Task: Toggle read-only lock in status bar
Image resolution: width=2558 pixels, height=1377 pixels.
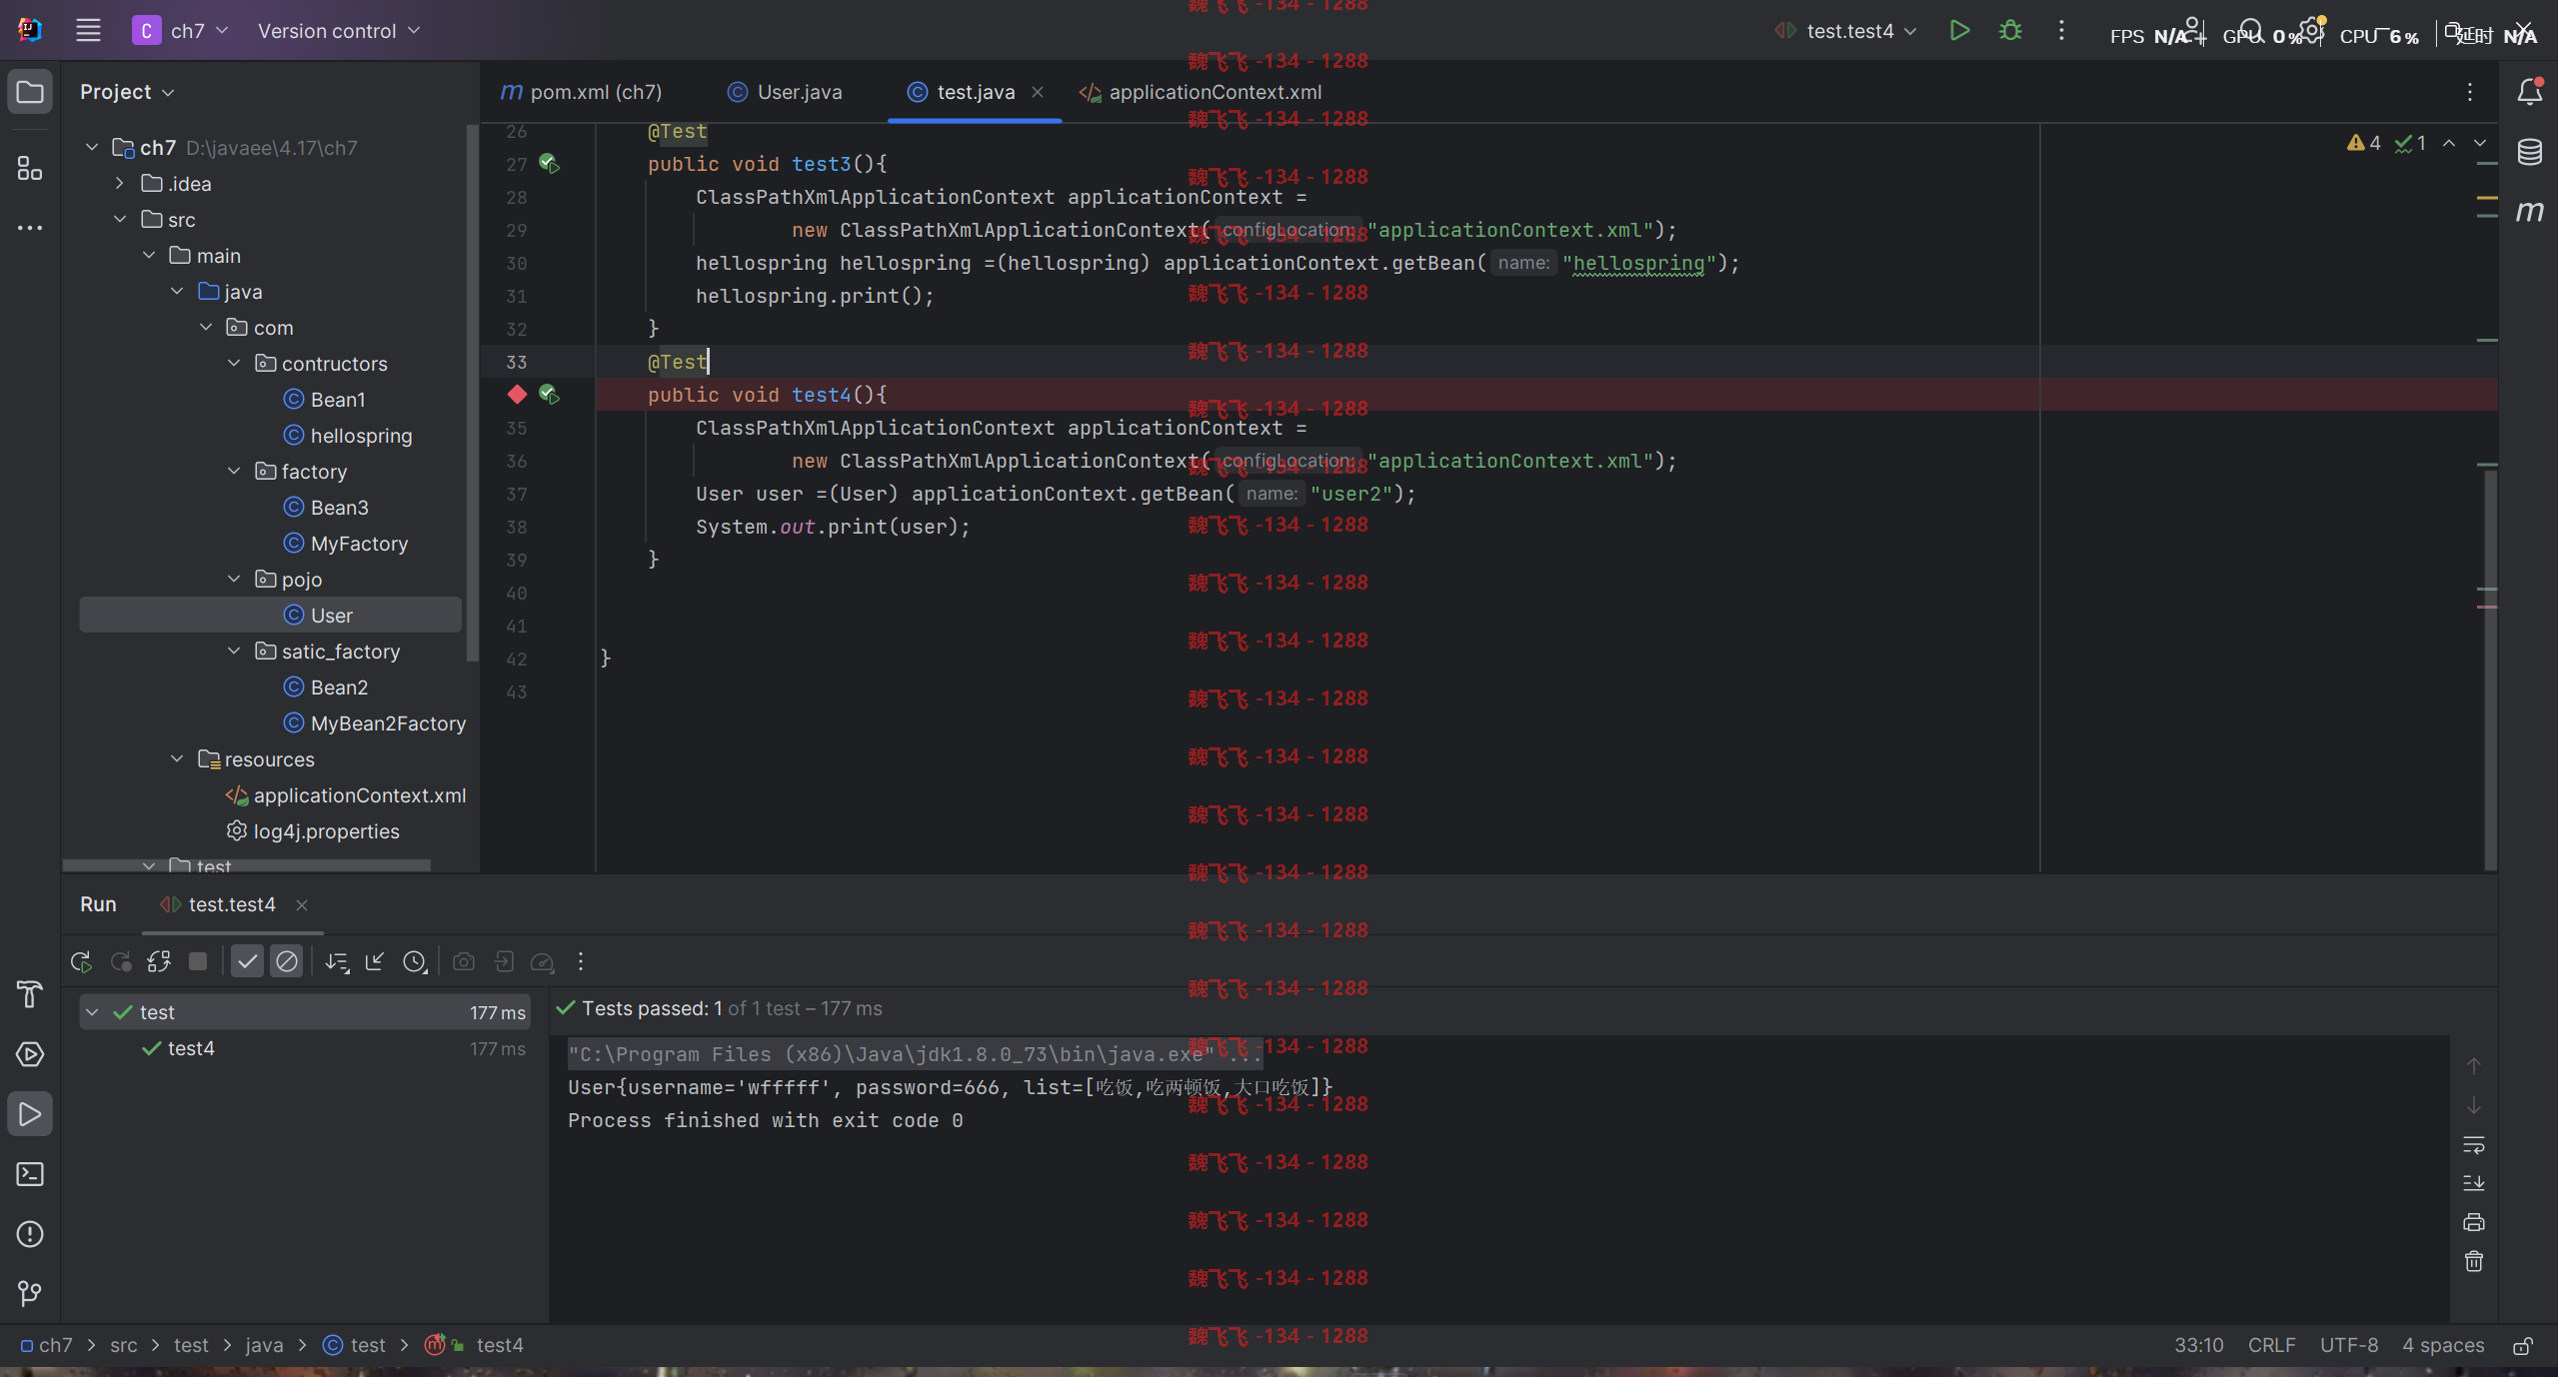Action: (2523, 1346)
